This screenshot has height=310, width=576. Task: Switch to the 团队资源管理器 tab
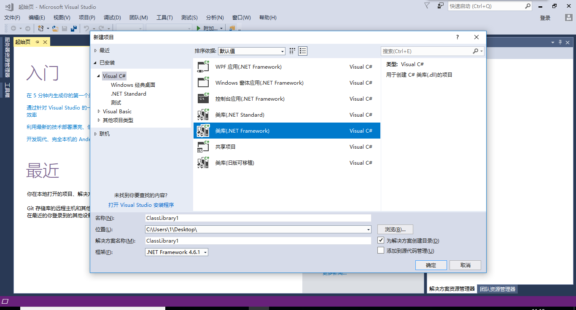coord(498,289)
